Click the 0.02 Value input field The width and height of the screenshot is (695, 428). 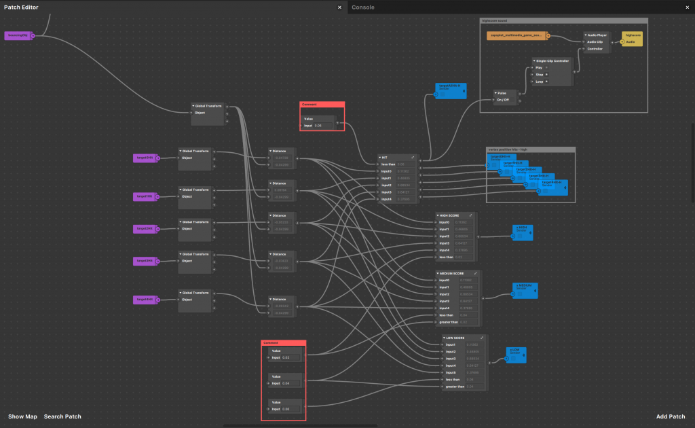[290, 357]
